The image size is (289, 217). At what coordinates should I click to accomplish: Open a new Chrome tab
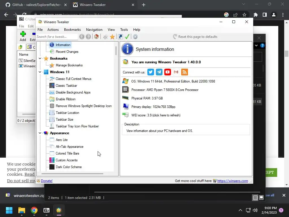(144, 5)
